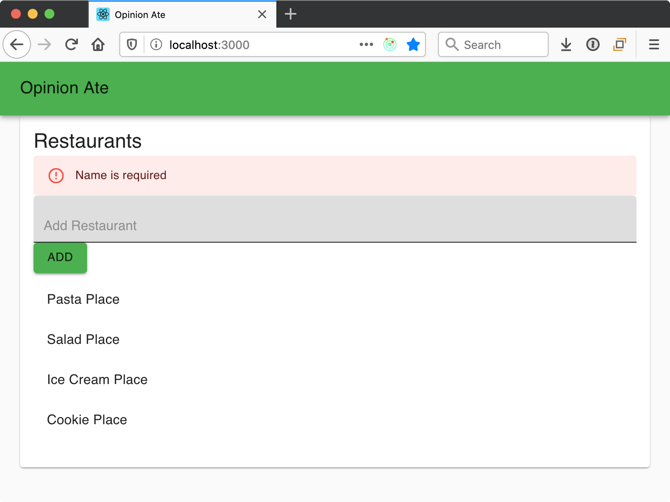Click the orange overlapping squares extension icon

(620, 44)
